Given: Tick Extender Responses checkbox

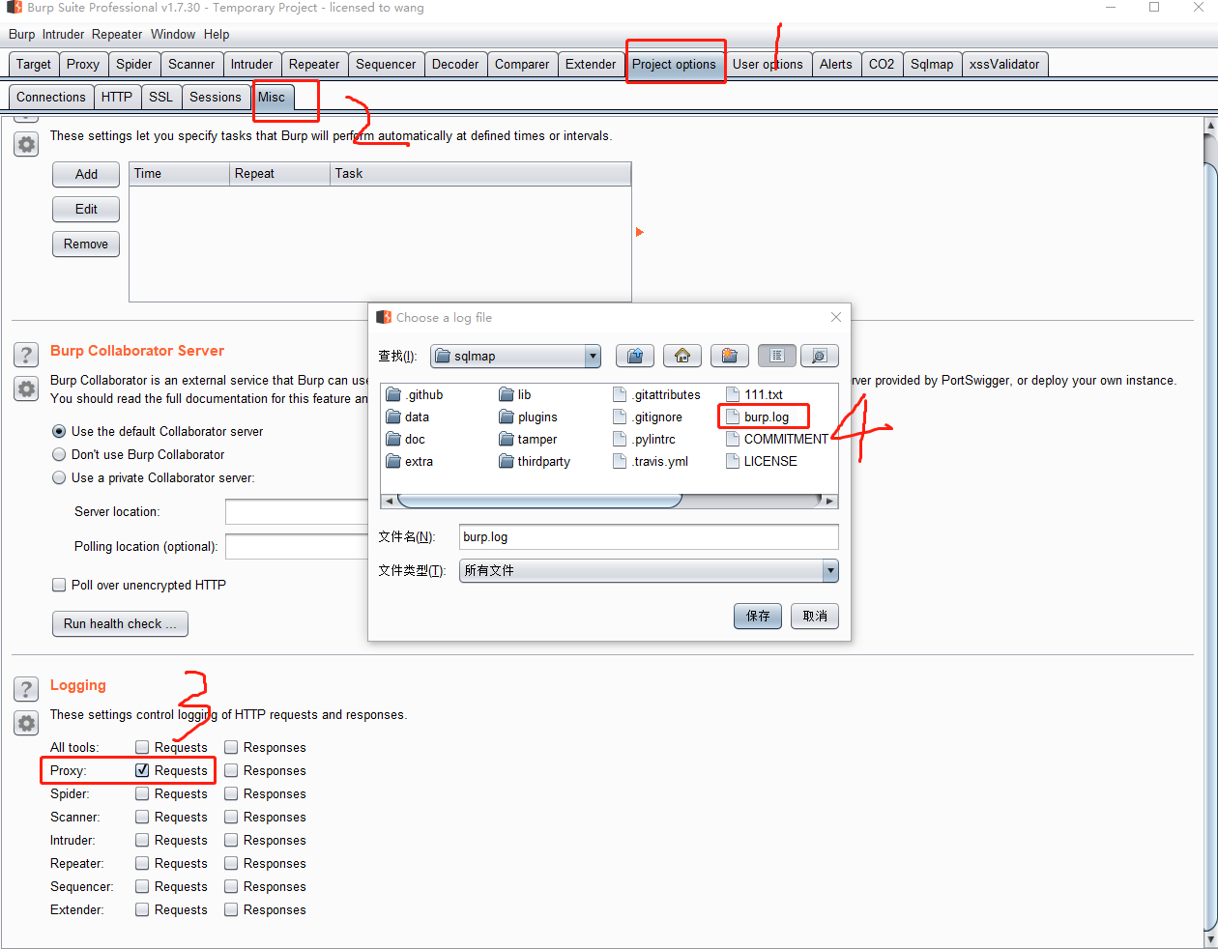Looking at the screenshot, I should coord(231,909).
